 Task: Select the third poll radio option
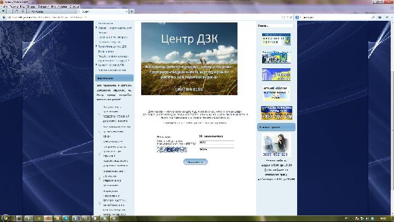pyautogui.click(x=99, y=154)
